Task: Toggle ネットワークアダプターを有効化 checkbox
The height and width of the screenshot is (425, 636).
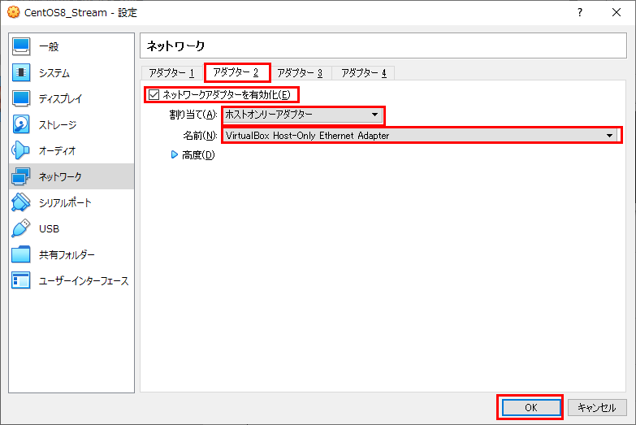Action: 154,94
